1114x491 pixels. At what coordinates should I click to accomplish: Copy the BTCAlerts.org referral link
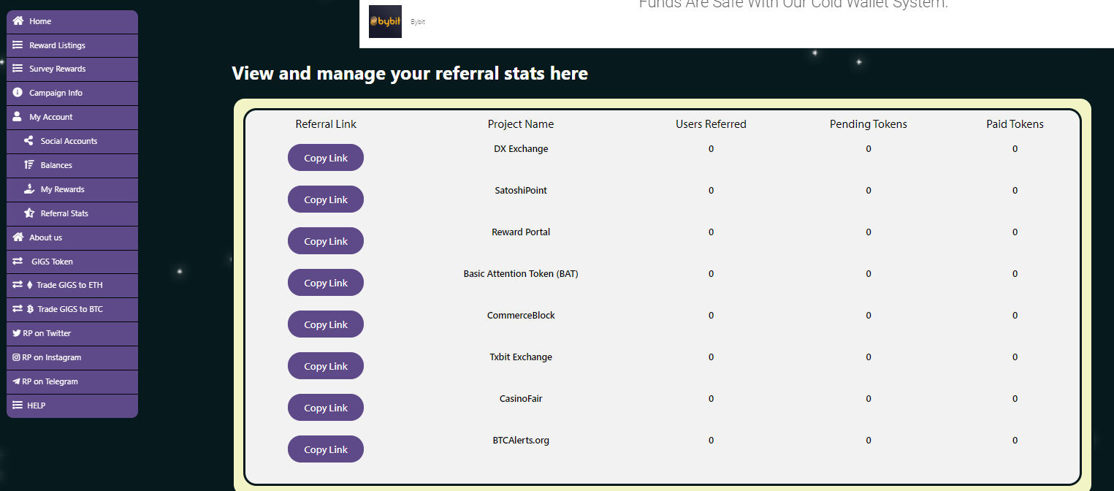326,449
